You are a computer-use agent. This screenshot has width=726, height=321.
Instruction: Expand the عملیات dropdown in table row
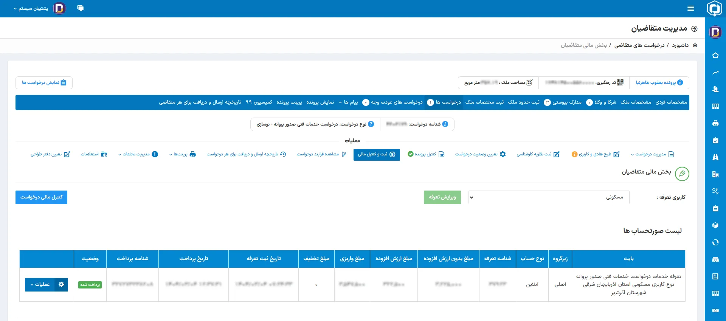[40, 284]
